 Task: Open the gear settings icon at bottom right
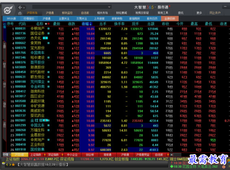[x=224, y=167]
